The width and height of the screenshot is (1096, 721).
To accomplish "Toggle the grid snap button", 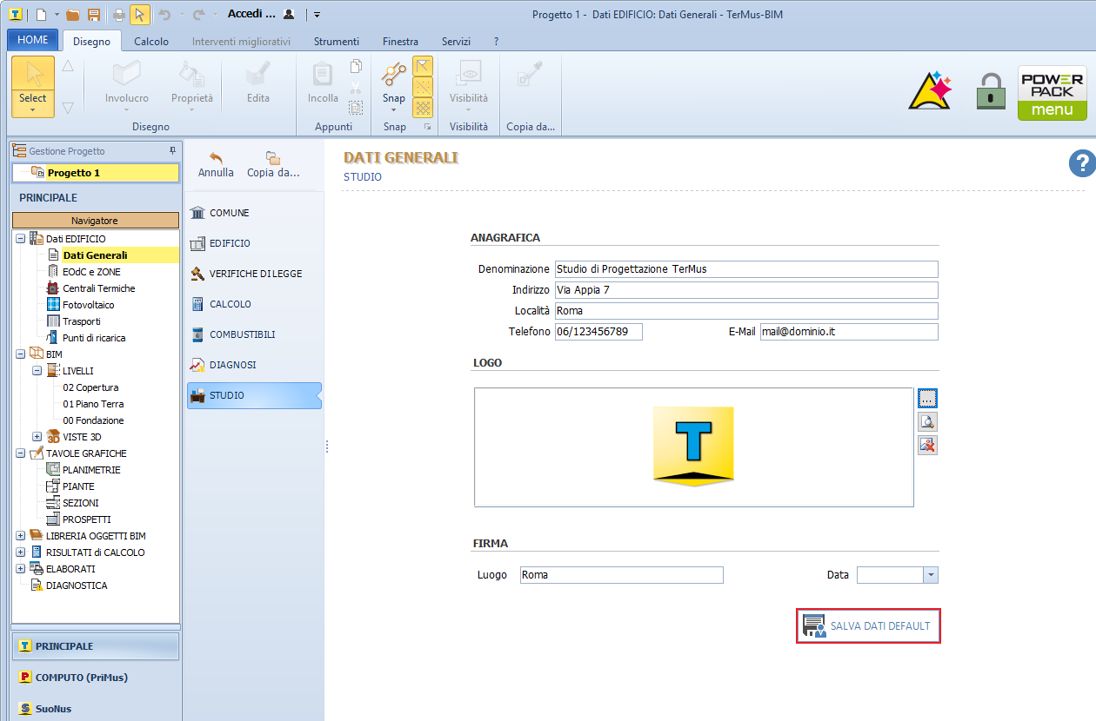I will click(423, 108).
